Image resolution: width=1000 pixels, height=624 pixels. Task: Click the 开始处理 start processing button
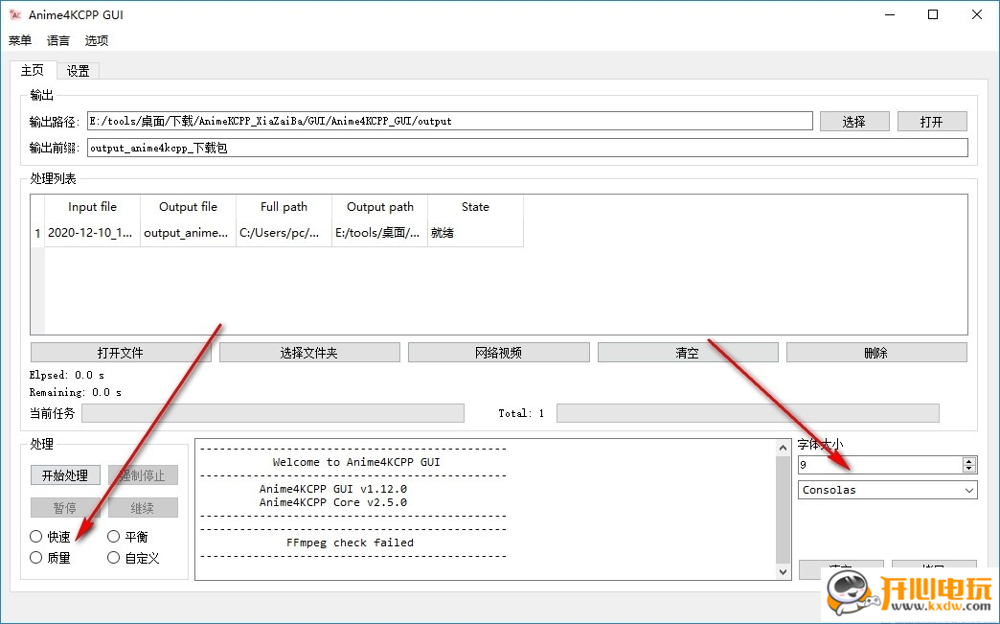(65, 475)
